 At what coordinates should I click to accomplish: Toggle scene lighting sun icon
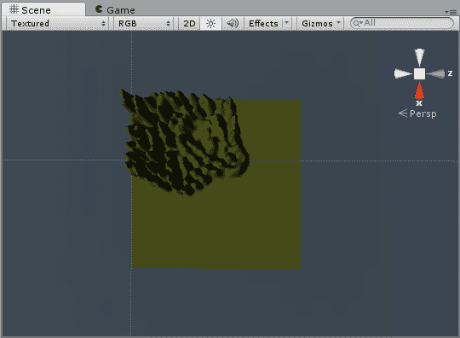pos(210,23)
